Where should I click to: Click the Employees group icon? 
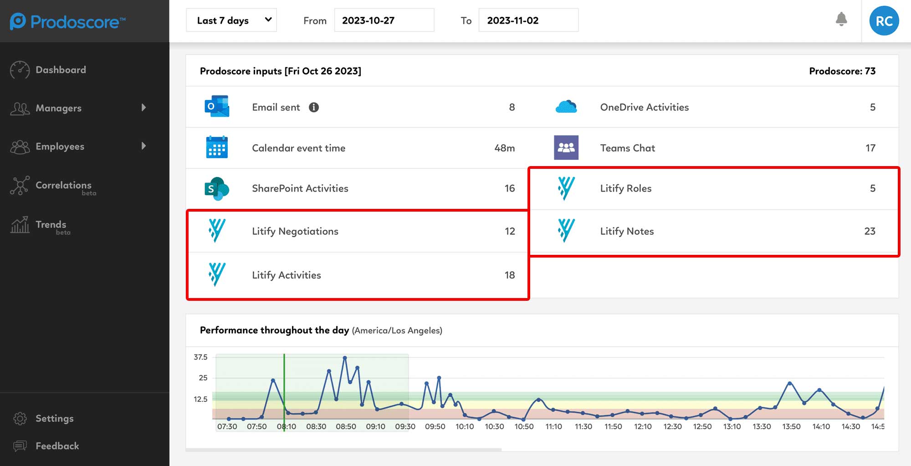[x=20, y=147]
